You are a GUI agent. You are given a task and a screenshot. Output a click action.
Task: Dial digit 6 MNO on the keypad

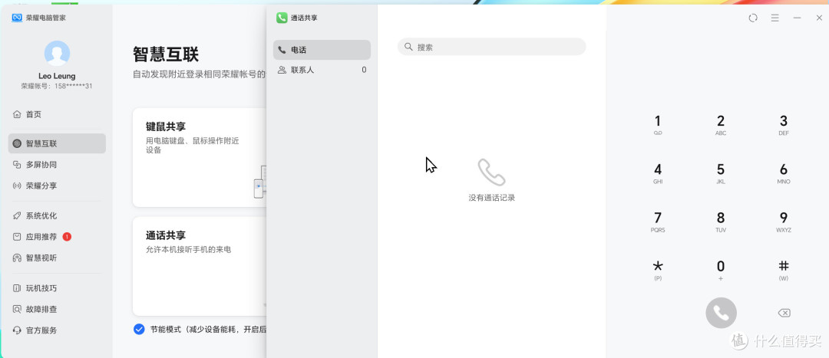pyautogui.click(x=784, y=173)
